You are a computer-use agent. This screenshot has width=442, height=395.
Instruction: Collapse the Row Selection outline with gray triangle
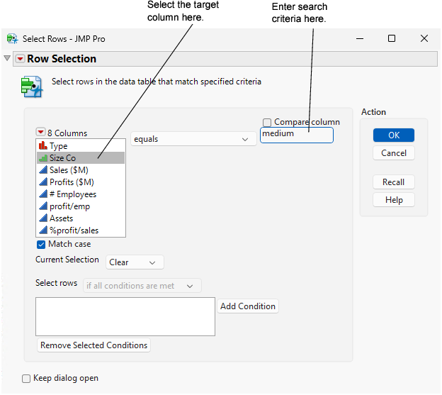pos(7,58)
